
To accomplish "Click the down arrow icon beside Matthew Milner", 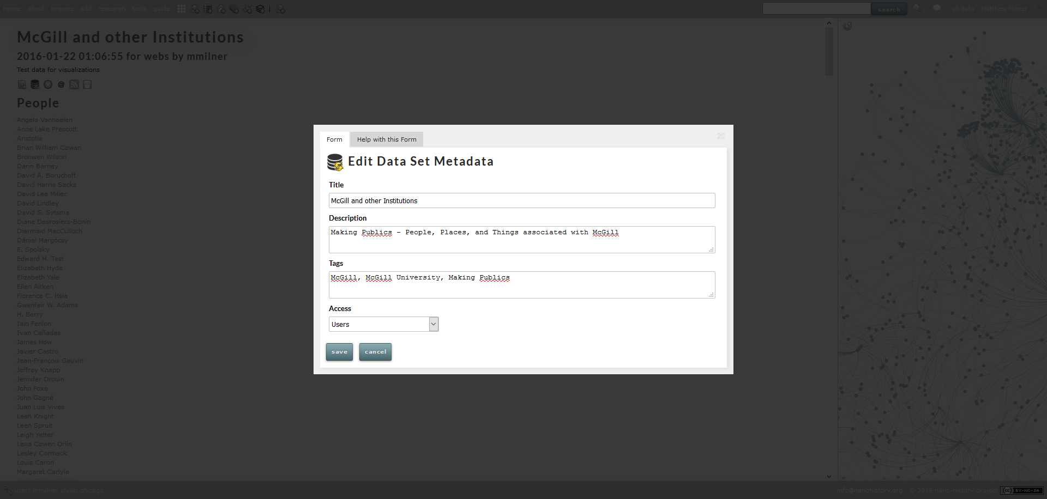I will click(1038, 8).
